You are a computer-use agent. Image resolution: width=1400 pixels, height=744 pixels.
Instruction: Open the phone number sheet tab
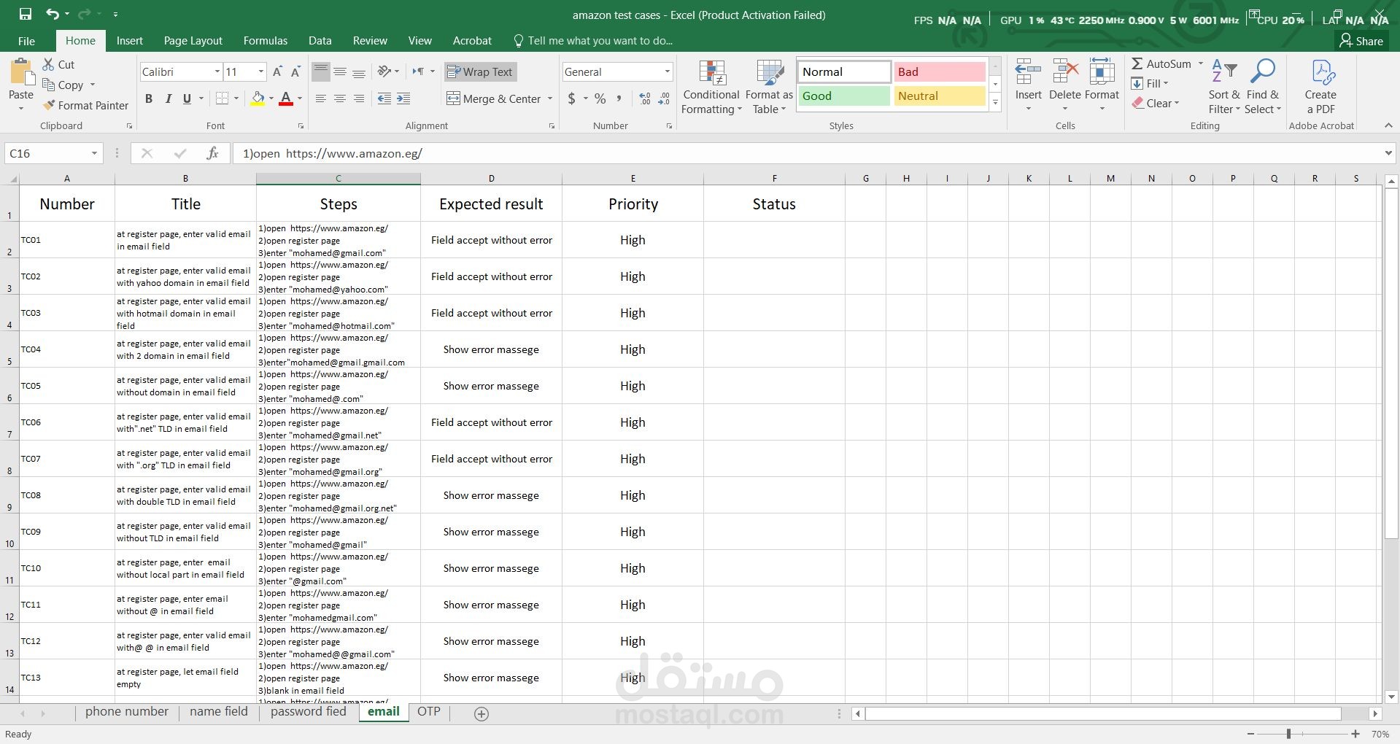point(126,712)
